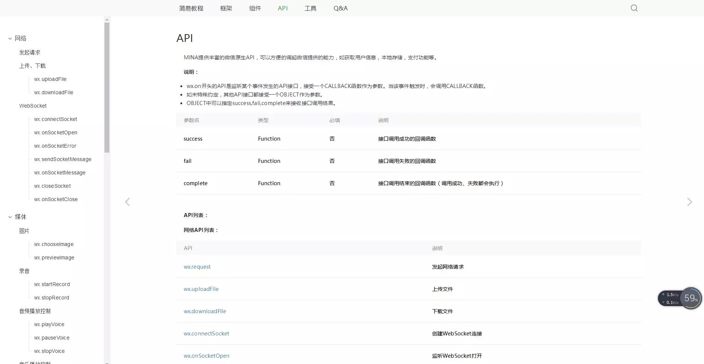Select wx.pauseVoice in the sidebar
This screenshot has height=364, width=704.
(52, 338)
